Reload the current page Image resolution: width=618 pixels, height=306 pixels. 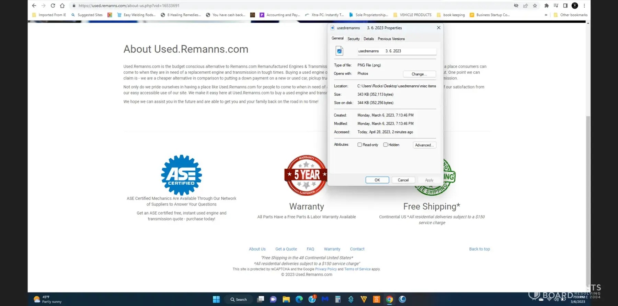tap(53, 5)
